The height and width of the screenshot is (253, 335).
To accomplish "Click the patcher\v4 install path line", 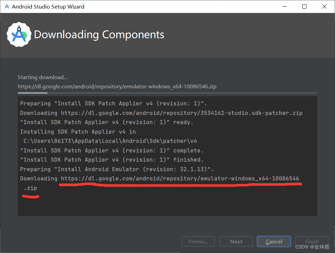I will [x=110, y=141].
